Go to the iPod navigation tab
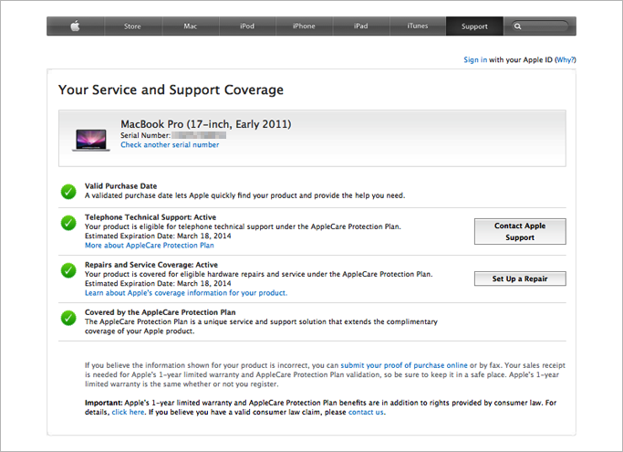This screenshot has width=623, height=452. (246, 26)
